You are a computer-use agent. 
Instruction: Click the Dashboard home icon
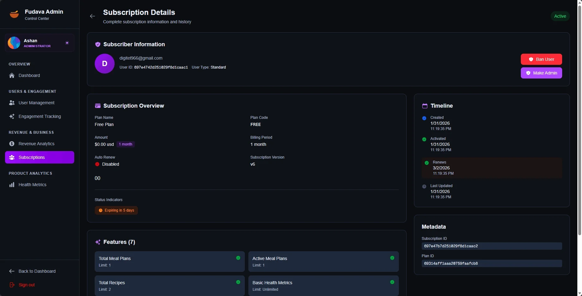(x=12, y=75)
